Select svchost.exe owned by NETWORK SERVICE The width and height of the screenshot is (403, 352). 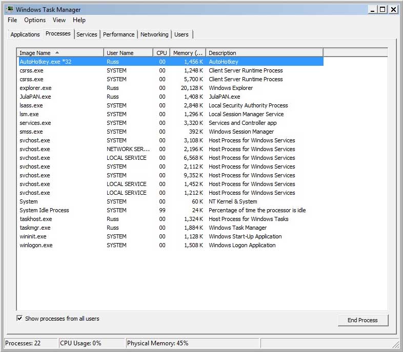(x=171, y=150)
